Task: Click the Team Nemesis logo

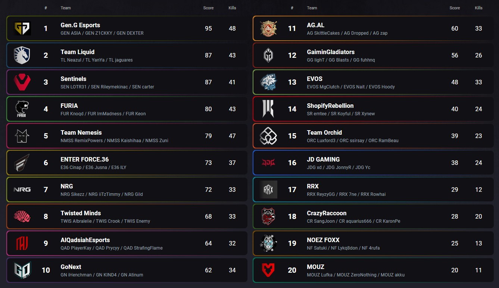Action: click(x=22, y=136)
